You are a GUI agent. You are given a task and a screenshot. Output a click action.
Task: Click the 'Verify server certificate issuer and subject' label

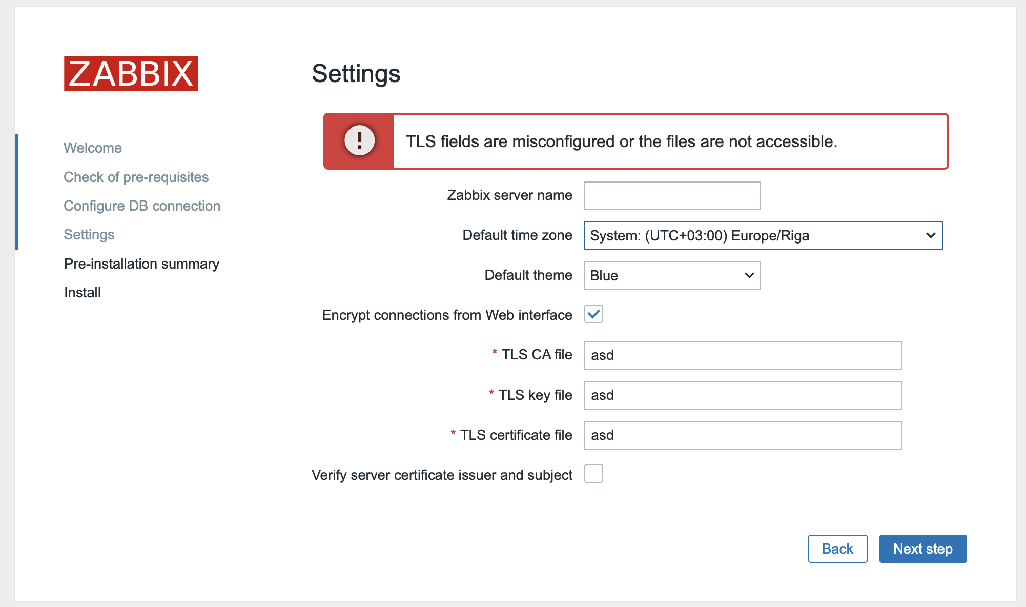(x=442, y=475)
